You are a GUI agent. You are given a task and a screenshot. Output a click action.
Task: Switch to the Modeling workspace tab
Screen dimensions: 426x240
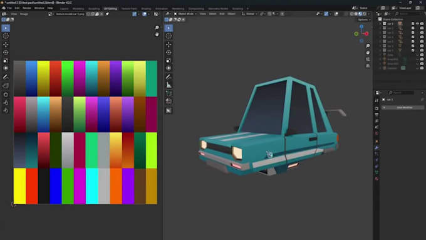click(x=78, y=9)
